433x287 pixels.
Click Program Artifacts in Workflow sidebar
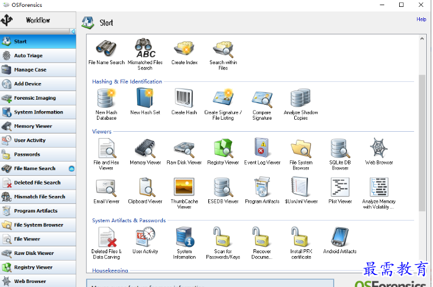tap(38, 211)
